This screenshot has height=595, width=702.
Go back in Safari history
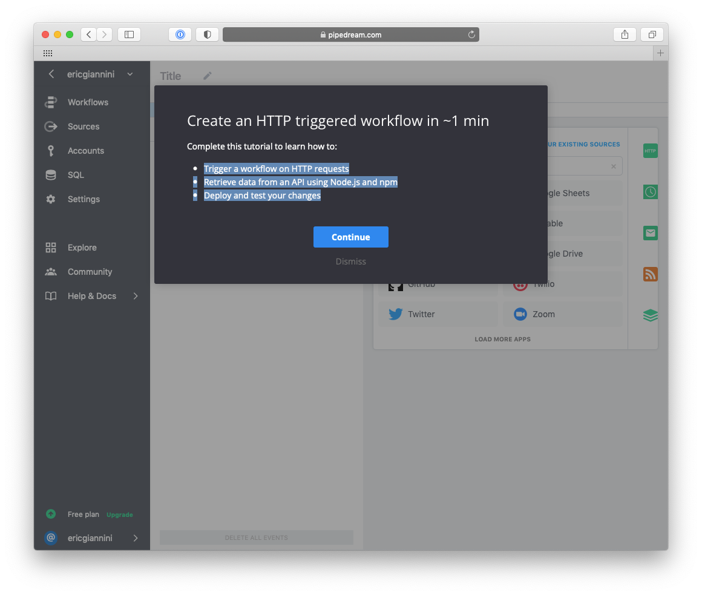pyautogui.click(x=88, y=35)
